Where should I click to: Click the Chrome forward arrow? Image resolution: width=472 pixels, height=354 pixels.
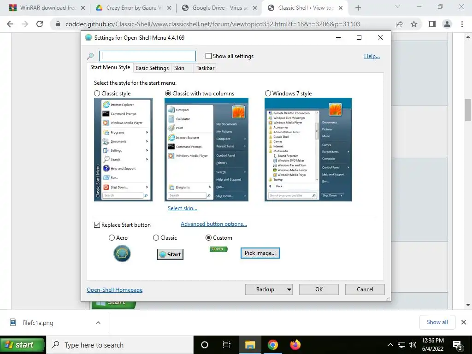(x=25, y=24)
